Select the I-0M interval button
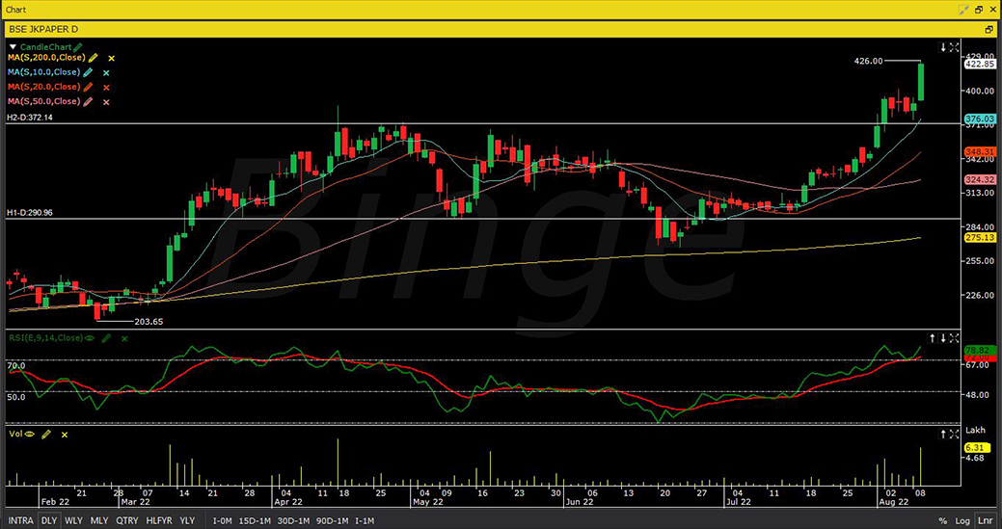 pos(222,520)
